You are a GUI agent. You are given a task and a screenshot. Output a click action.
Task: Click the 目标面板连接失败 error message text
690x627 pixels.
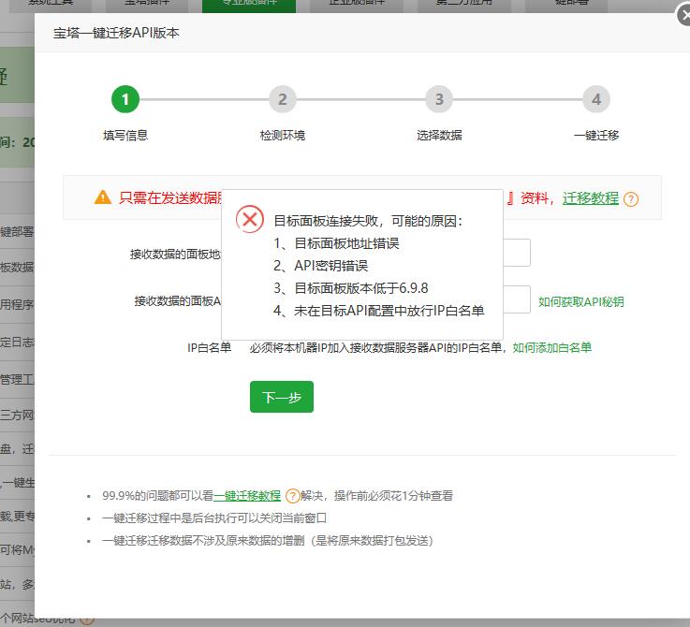pos(368,221)
